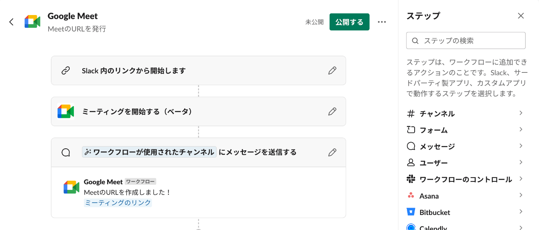Open the Asana app steps
Image resolution: width=539 pixels, height=230 pixels.
point(465,196)
